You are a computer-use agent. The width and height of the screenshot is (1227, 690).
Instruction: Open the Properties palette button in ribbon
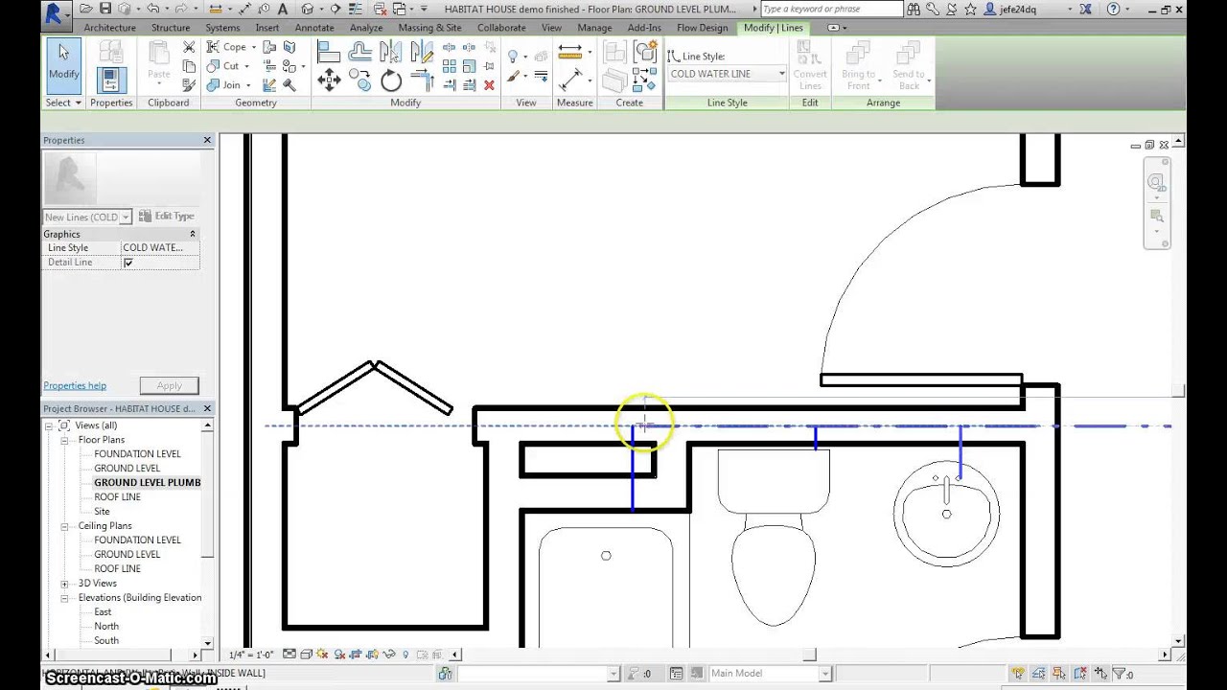click(110, 80)
